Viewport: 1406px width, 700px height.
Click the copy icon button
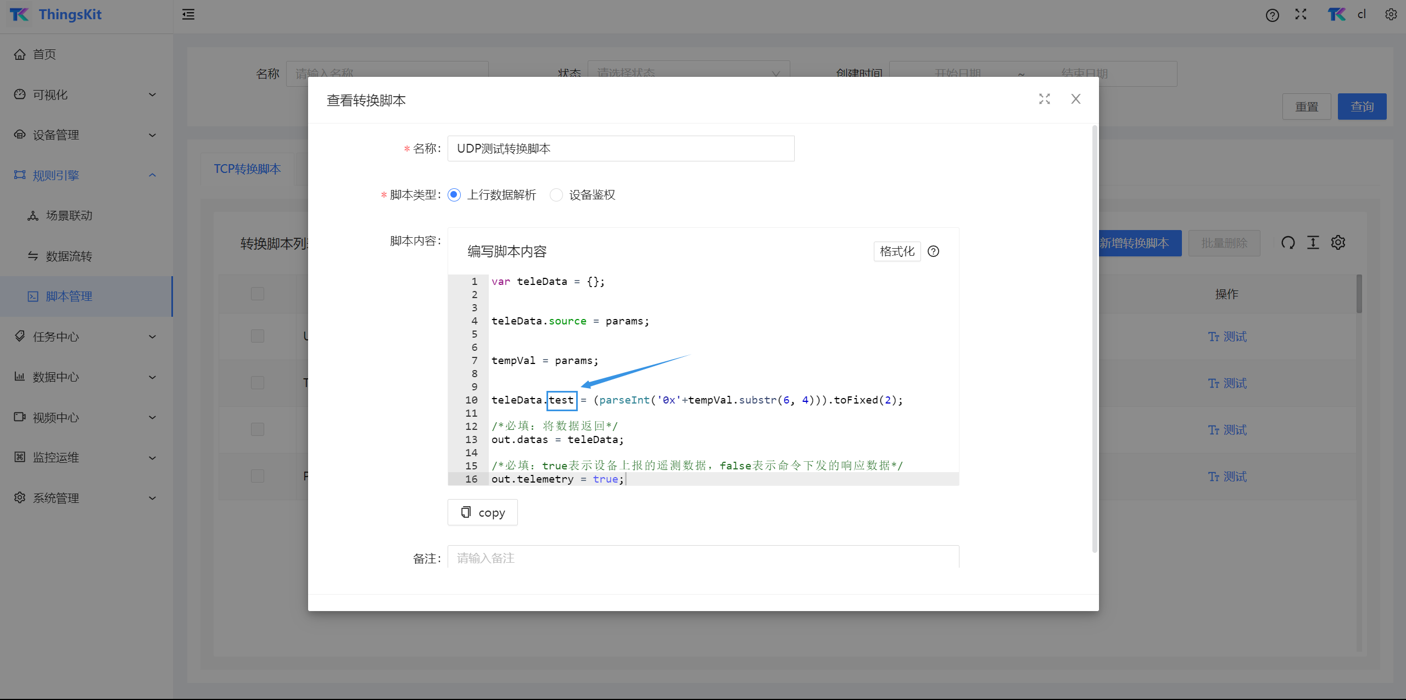482,512
